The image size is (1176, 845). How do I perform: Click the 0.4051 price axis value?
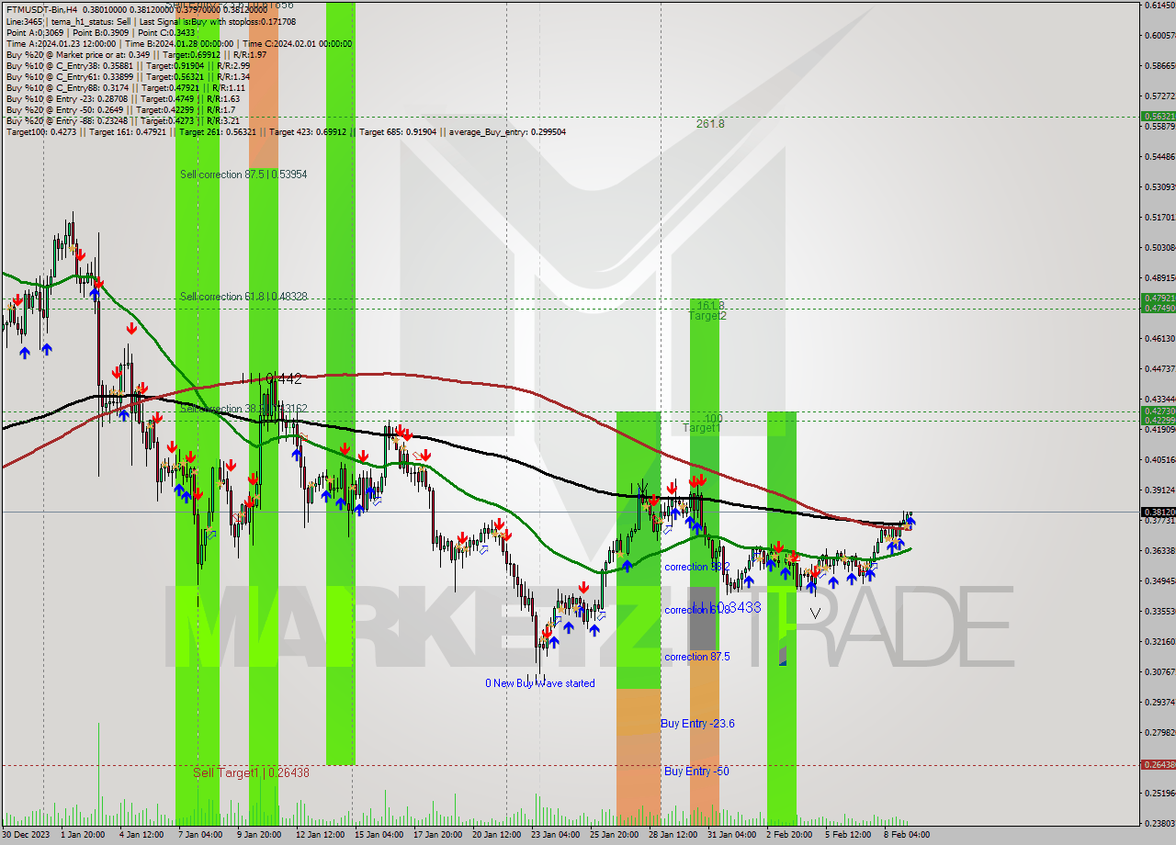tap(1159, 459)
